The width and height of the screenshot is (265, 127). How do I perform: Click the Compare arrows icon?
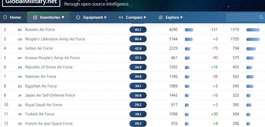[x=121, y=17]
